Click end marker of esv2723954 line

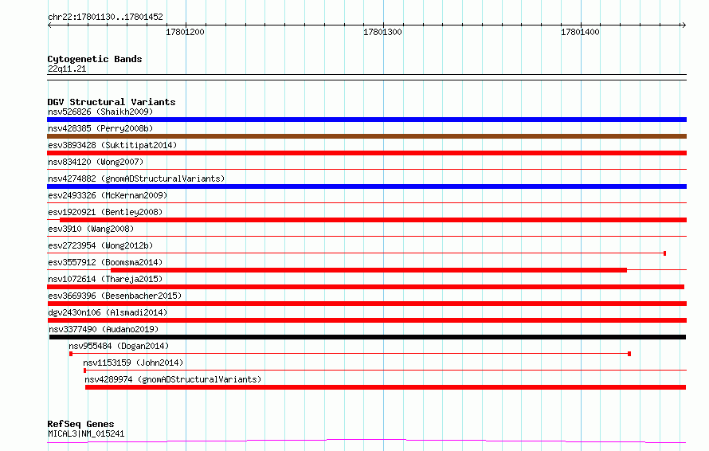664,253
